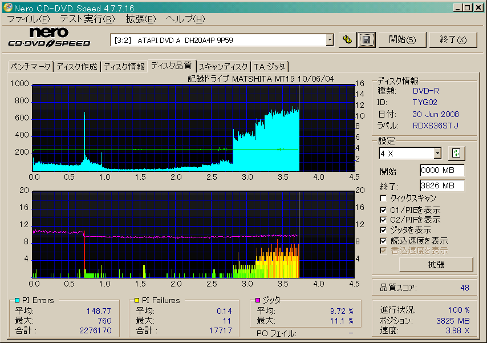The height and width of the screenshot is (343, 487).
Task: Toggle the C2/PIFを表示 checkbox
Action: [x=383, y=220]
